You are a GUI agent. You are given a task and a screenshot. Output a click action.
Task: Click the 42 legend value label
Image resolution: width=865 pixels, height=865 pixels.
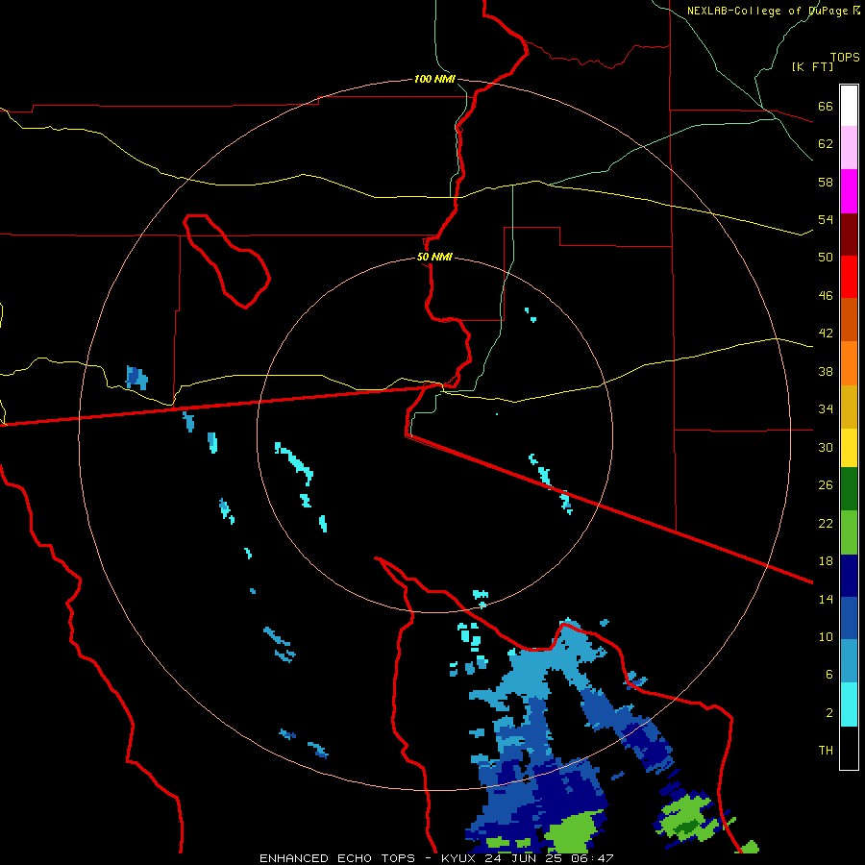pyautogui.click(x=826, y=334)
